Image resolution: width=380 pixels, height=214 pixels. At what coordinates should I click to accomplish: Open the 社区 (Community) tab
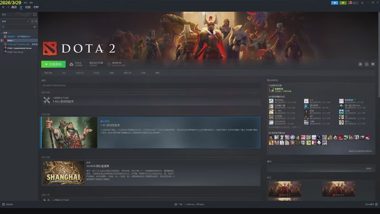[x=28, y=7]
